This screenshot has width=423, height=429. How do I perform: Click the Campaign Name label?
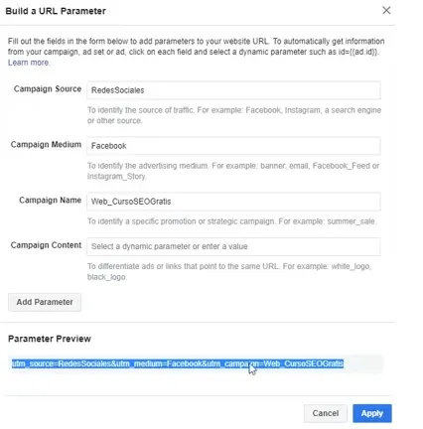50,200
